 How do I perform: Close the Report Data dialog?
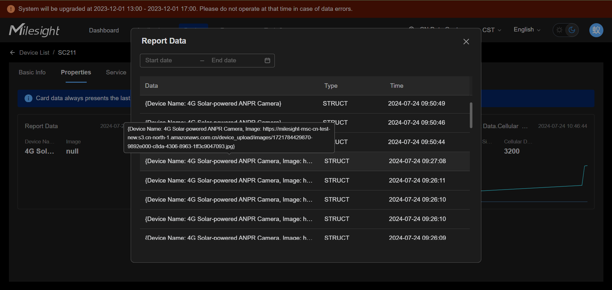tap(466, 42)
